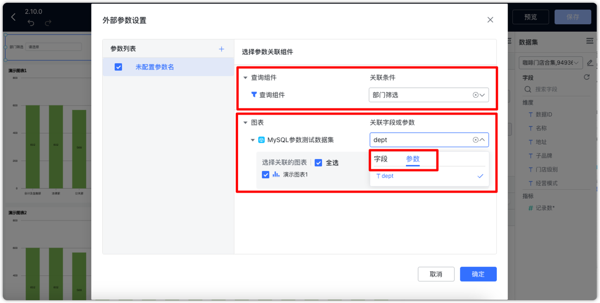Click the 确定 button to confirm
600x303 pixels.
click(478, 274)
